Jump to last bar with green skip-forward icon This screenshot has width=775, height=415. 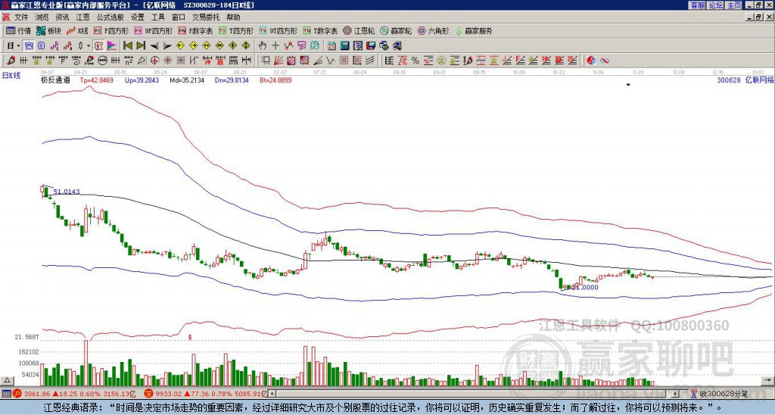tap(141, 46)
